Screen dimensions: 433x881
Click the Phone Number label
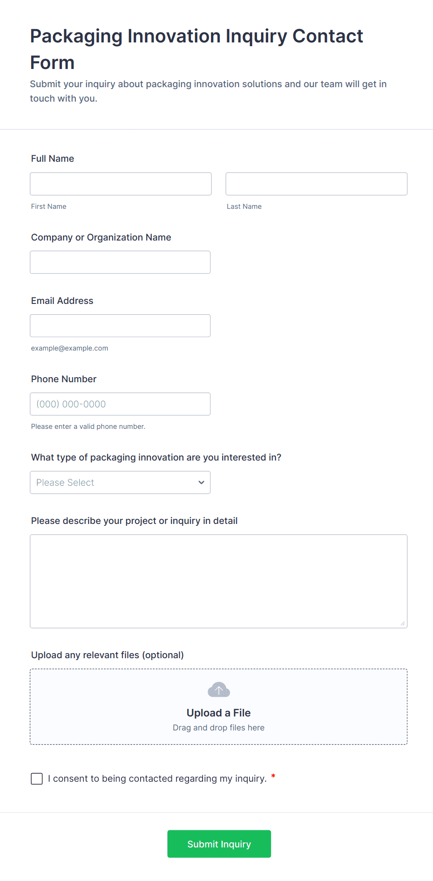pyautogui.click(x=64, y=379)
